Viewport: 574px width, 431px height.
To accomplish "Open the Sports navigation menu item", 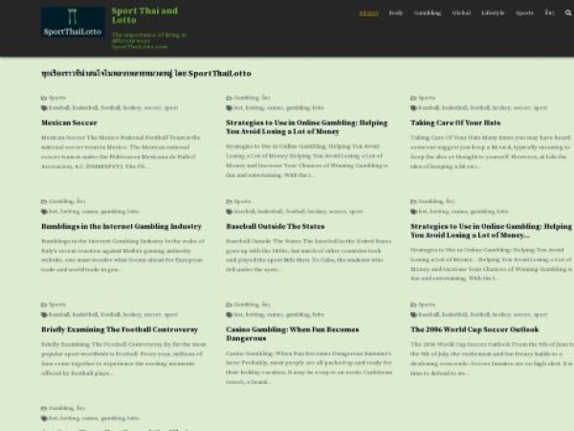I will [x=524, y=13].
